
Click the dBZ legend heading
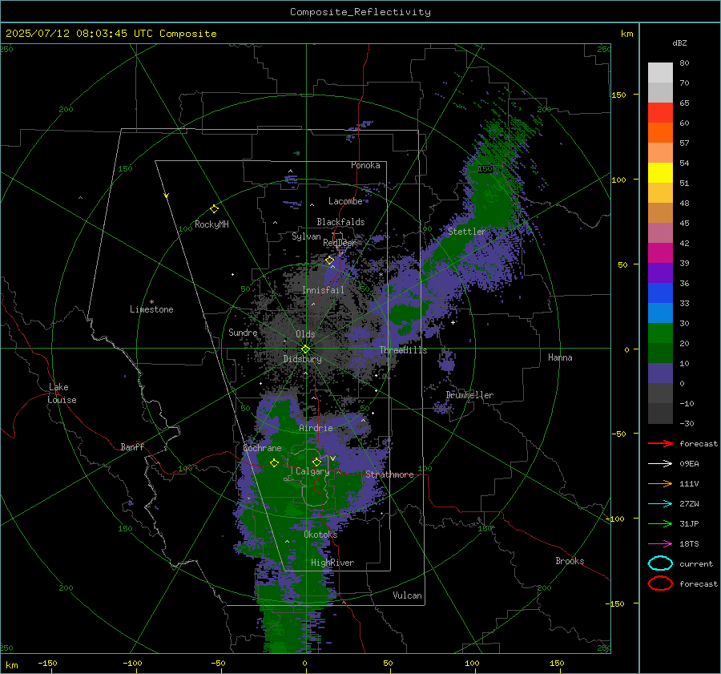(x=679, y=43)
